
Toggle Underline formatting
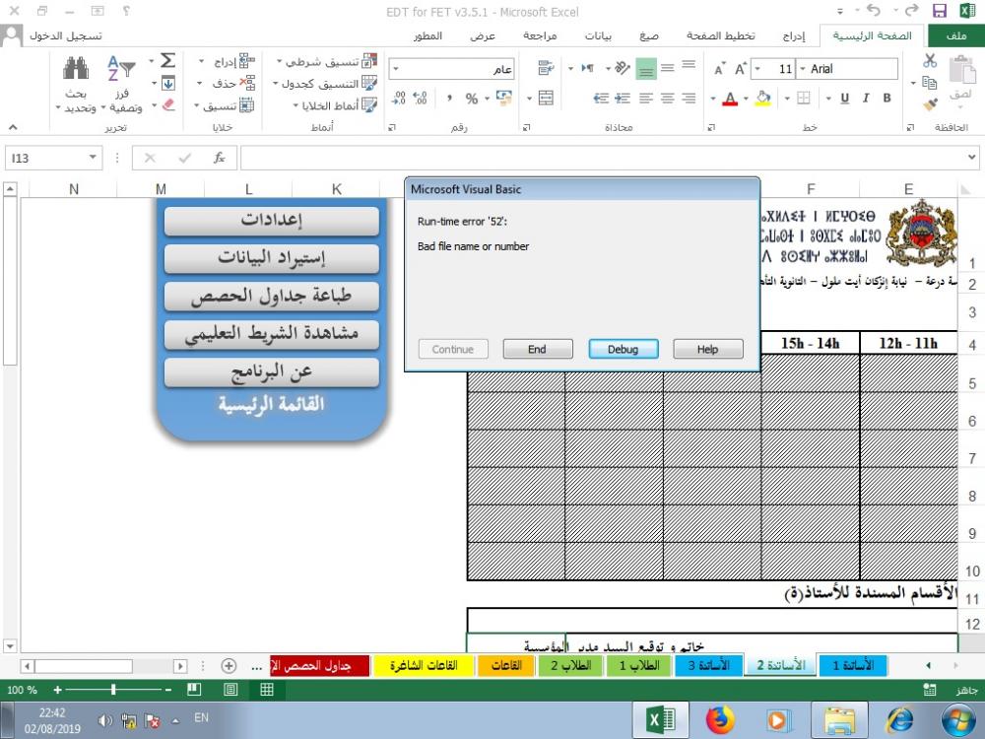pyautogui.click(x=844, y=98)
